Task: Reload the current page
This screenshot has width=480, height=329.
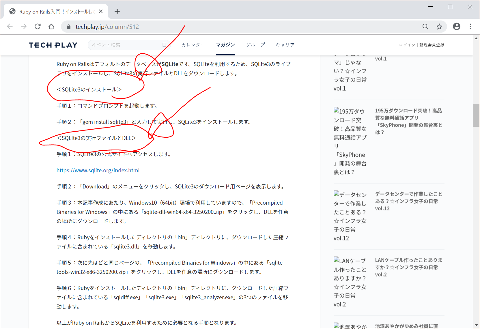Action: click(38, 27)
